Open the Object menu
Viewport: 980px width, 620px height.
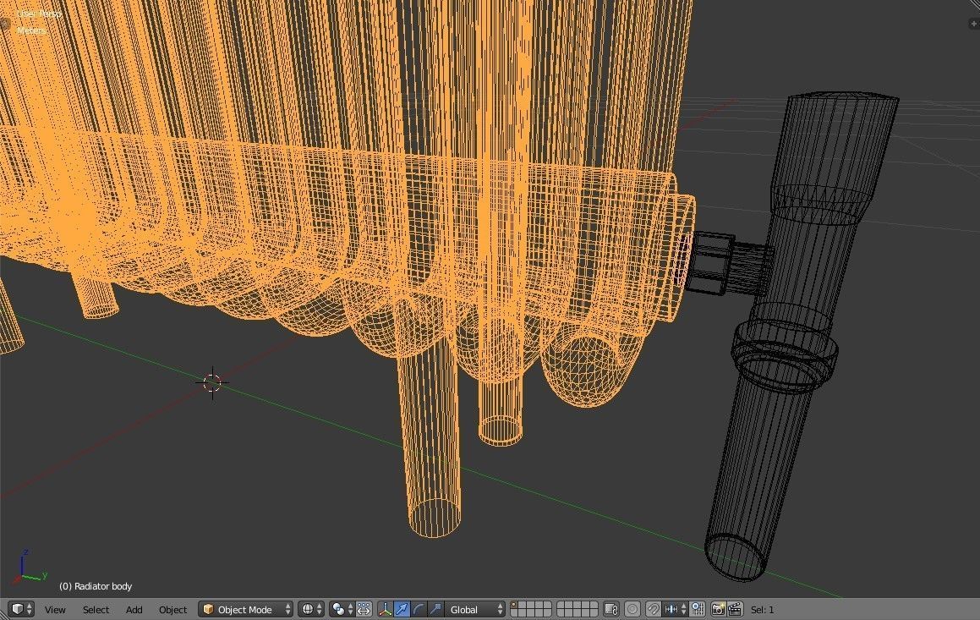click(x=172, y=610)
